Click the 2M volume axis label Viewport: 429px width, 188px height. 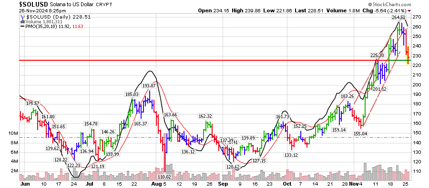coord(14,171)
